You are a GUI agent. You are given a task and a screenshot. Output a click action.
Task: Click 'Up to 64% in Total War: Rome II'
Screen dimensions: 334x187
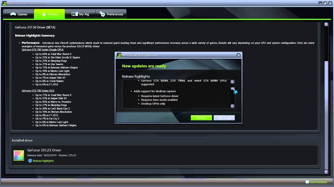53,54
